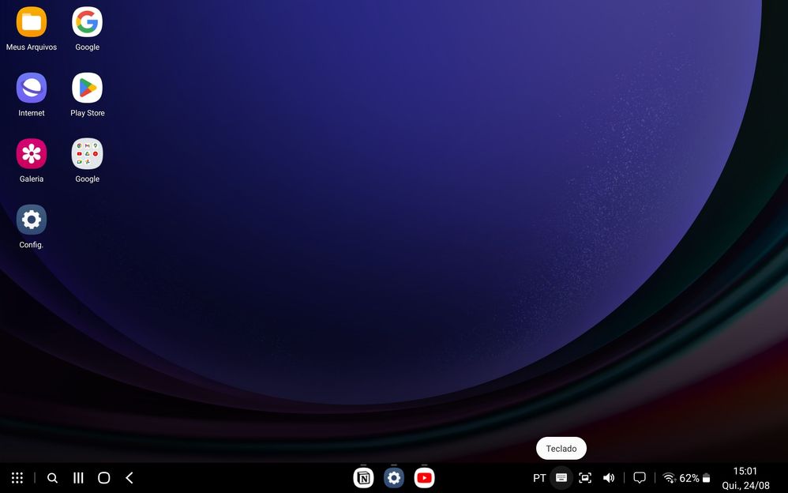Switch to Notion in the taskbar
The height and width of the screenshot is (493, 788).
coord(363,478)
